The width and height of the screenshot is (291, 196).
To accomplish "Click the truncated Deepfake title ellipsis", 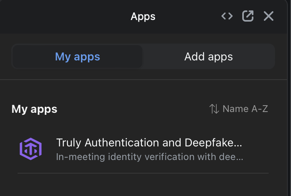I will pos(238,143).
